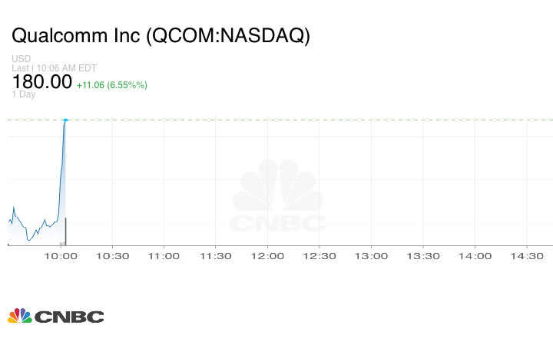Click the 14:00 time axis label
The width and height of the screenshot is (553, 345).
(475, 256)
